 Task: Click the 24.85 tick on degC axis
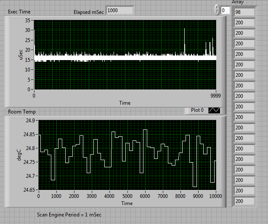click(x=29, y=134)
